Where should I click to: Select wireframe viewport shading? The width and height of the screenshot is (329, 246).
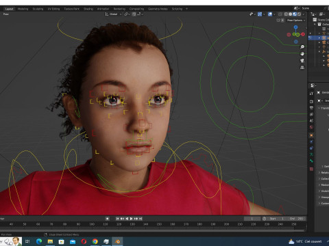tap(286, 14)
